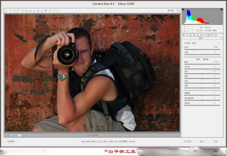This screenshot has height=156, width=227.
Task: Toggle full screen mode icon
Action: [x=178, y=11]
